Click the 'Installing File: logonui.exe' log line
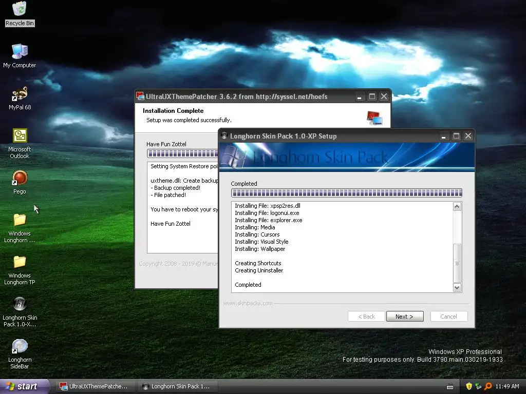This screenshot has height=394, width=526. pyautogui.click(x=267, y=213)
